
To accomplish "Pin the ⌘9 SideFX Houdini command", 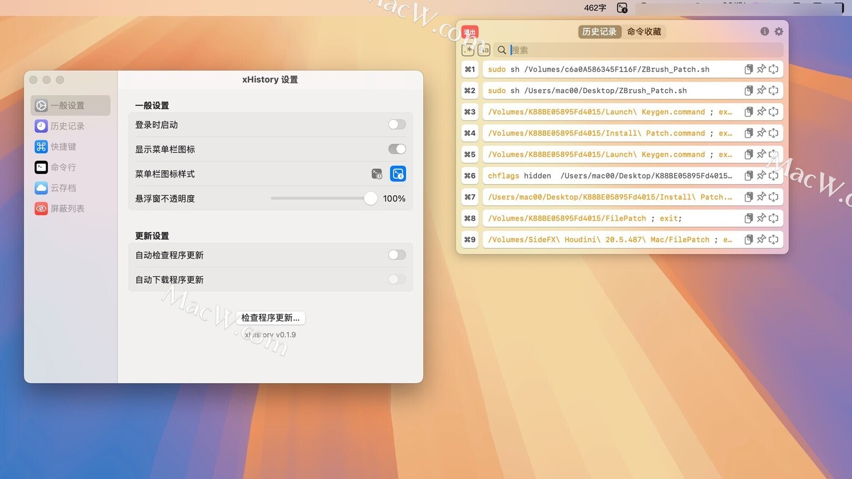I will [761, 239].
